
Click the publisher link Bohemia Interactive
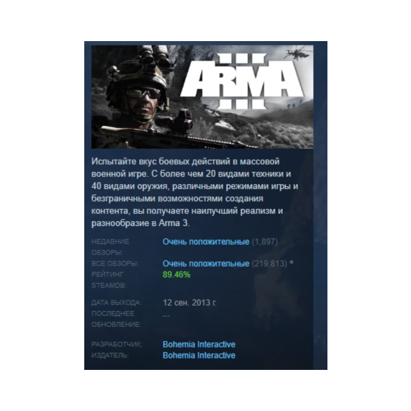(x=199, y=355)
